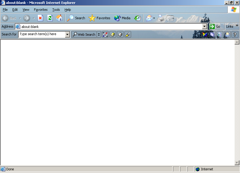Click the 'Internet' zone status text
The width and height of the screenshot is (240, 173).
point(207,169)
